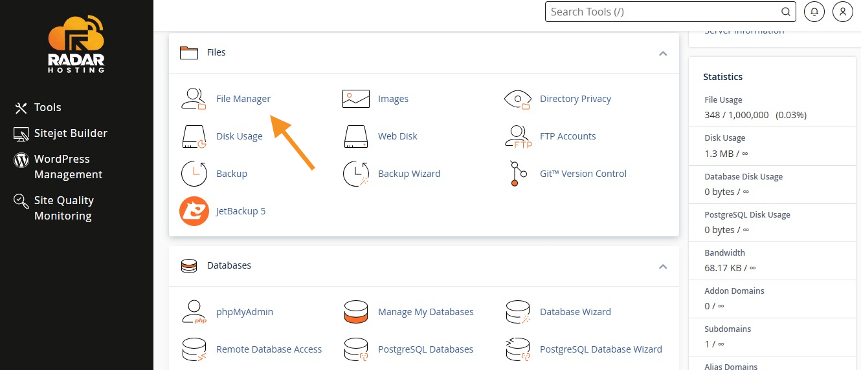
Task: Click the Disk Usage link
Action: pos(240,136)
